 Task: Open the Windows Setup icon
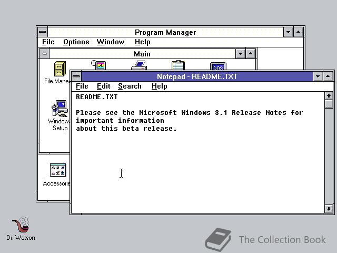[60, 109]
